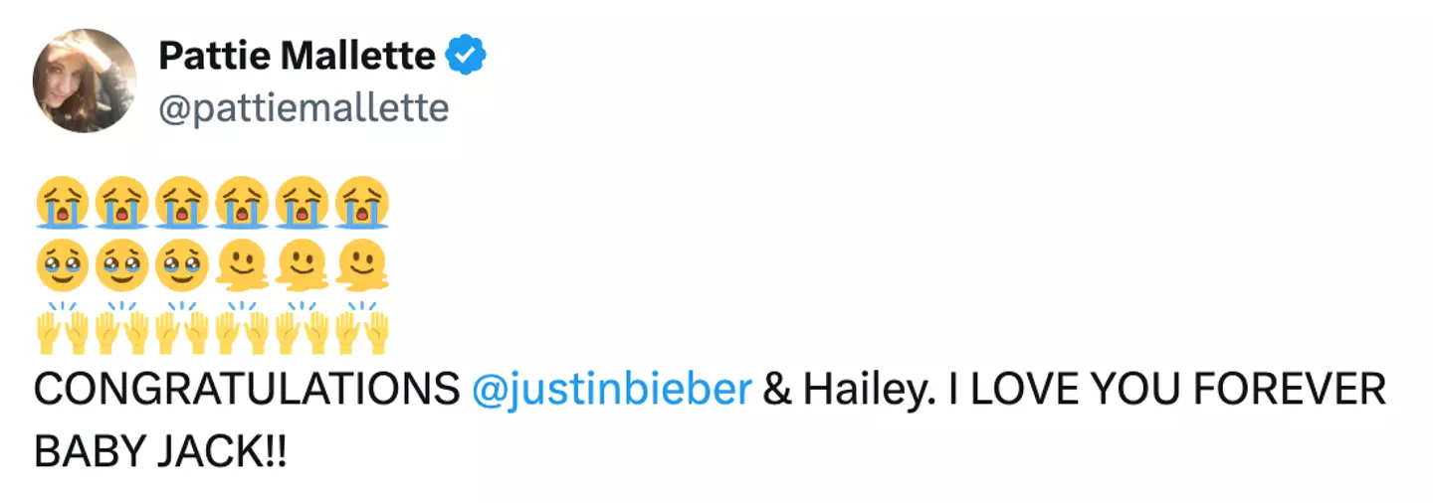Click the first loudly crying emoji
Screen dimensions: 1433x503
point(62,204)
